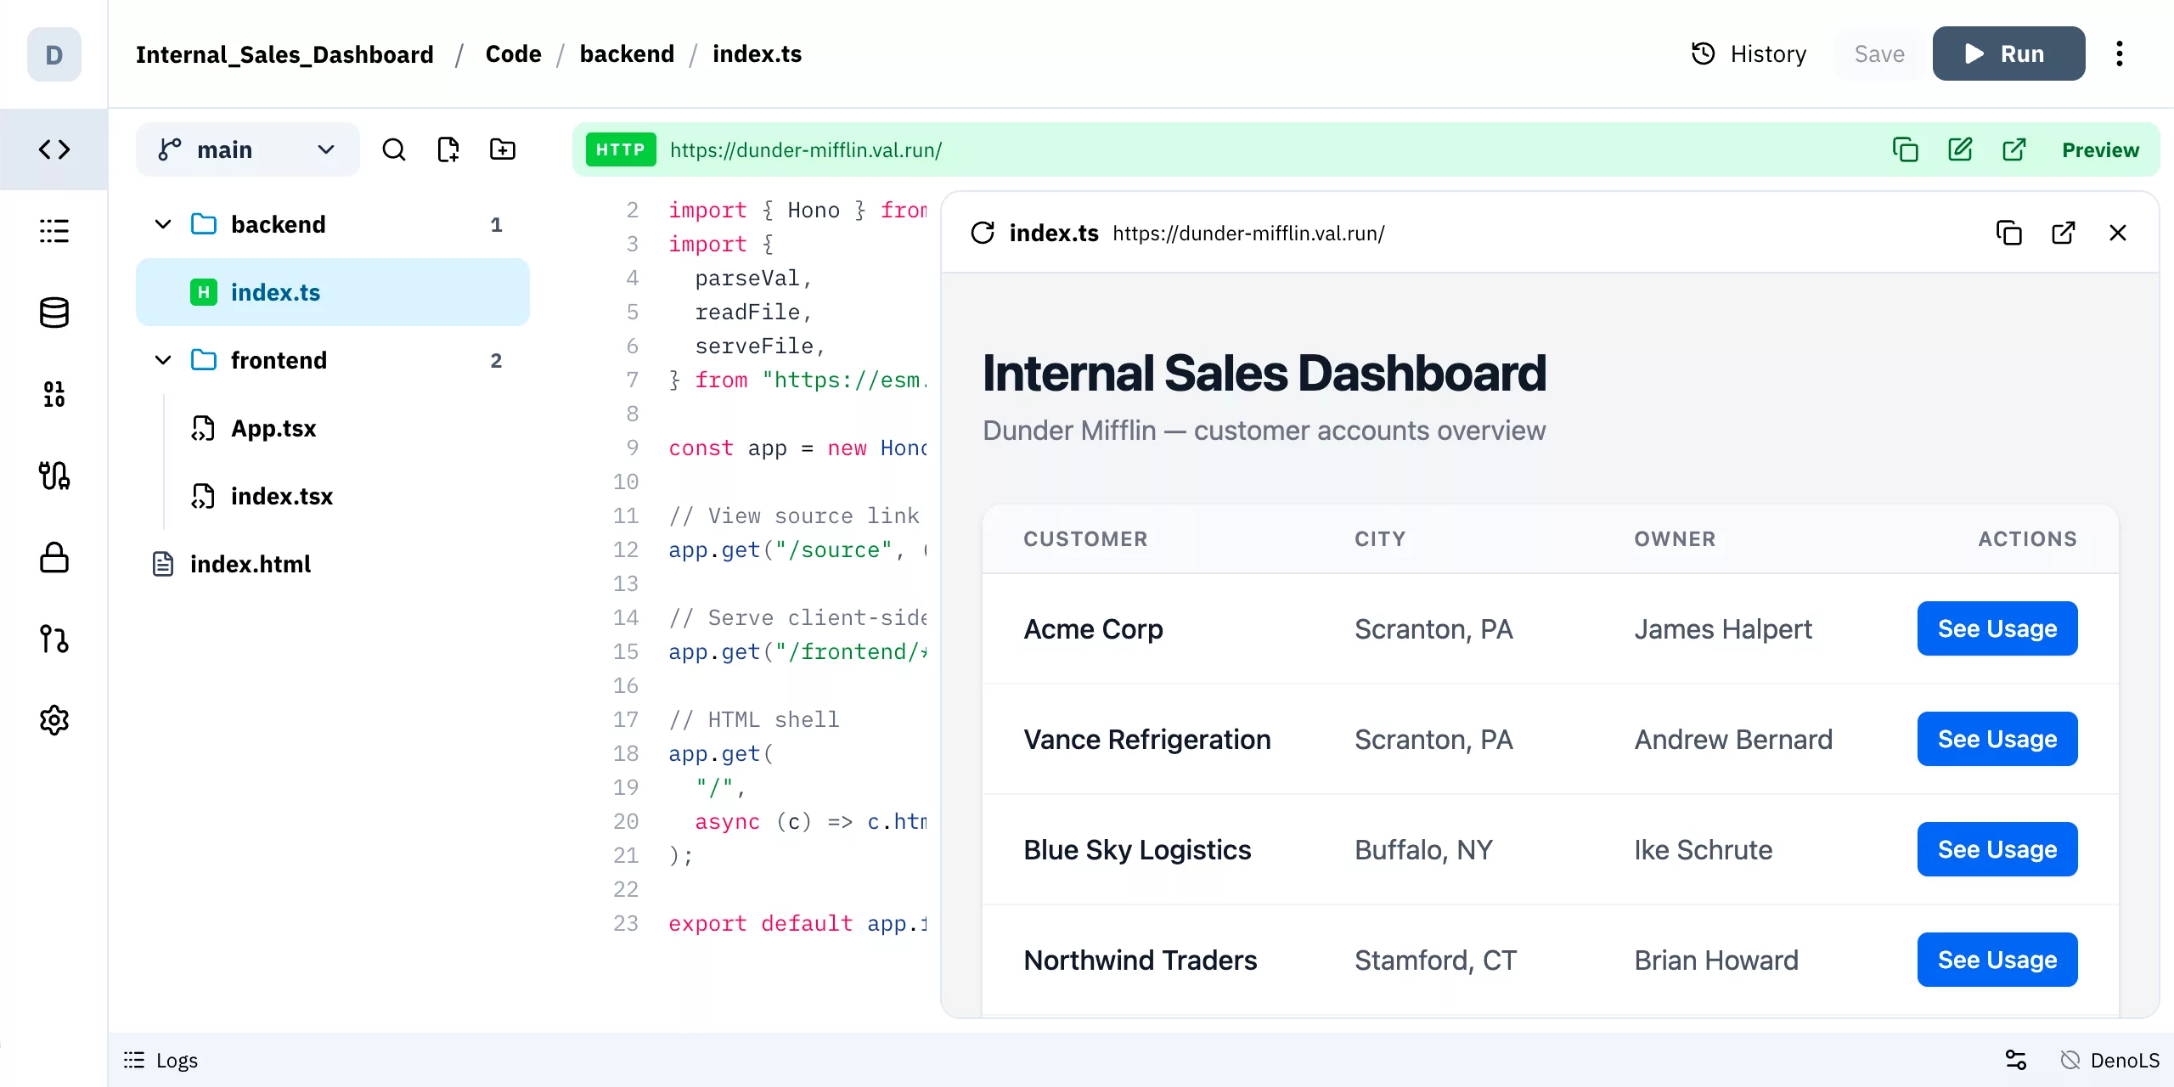Image resolution: width=2174 pixels, height=1087 pixels.
Task: Go to Internal_Sales_Dashboard breadcrumb
Action: [x=284, y=54]
